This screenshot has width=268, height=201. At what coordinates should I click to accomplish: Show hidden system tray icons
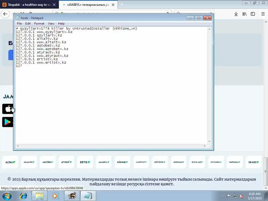click(x=222, y=196)
